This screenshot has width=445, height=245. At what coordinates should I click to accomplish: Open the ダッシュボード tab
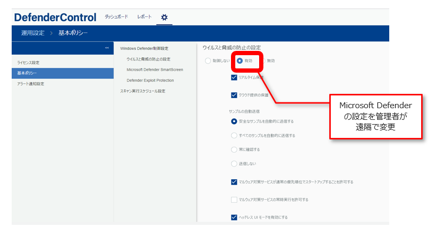point(116,17)
